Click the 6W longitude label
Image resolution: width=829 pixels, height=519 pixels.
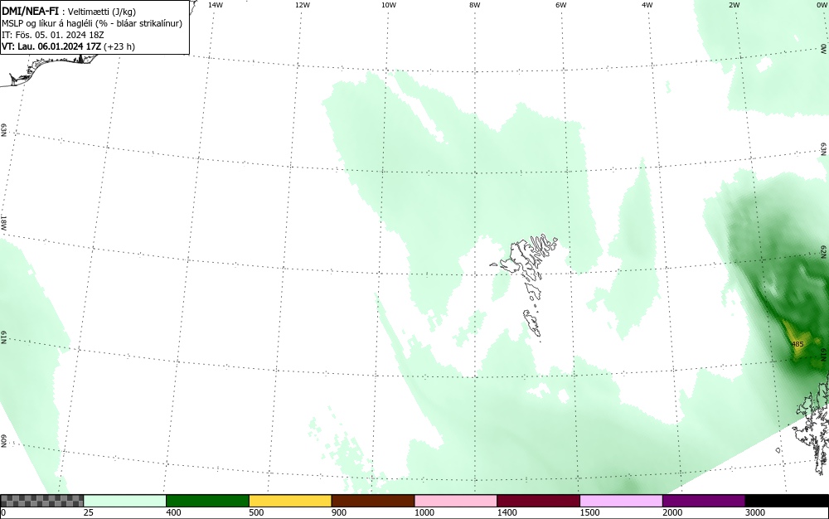click(x=561, y=5)
